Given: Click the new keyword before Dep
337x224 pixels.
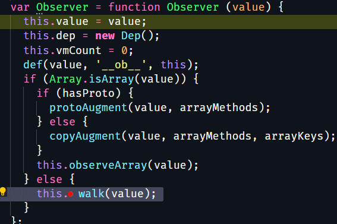Looking at the screenshot, I should [x=105, y=36].
